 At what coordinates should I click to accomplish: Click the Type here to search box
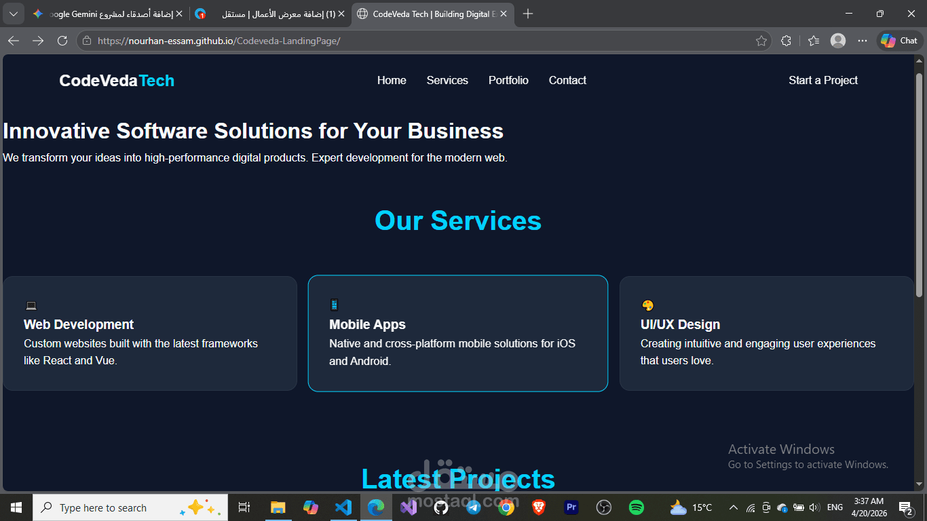point(130,507)
